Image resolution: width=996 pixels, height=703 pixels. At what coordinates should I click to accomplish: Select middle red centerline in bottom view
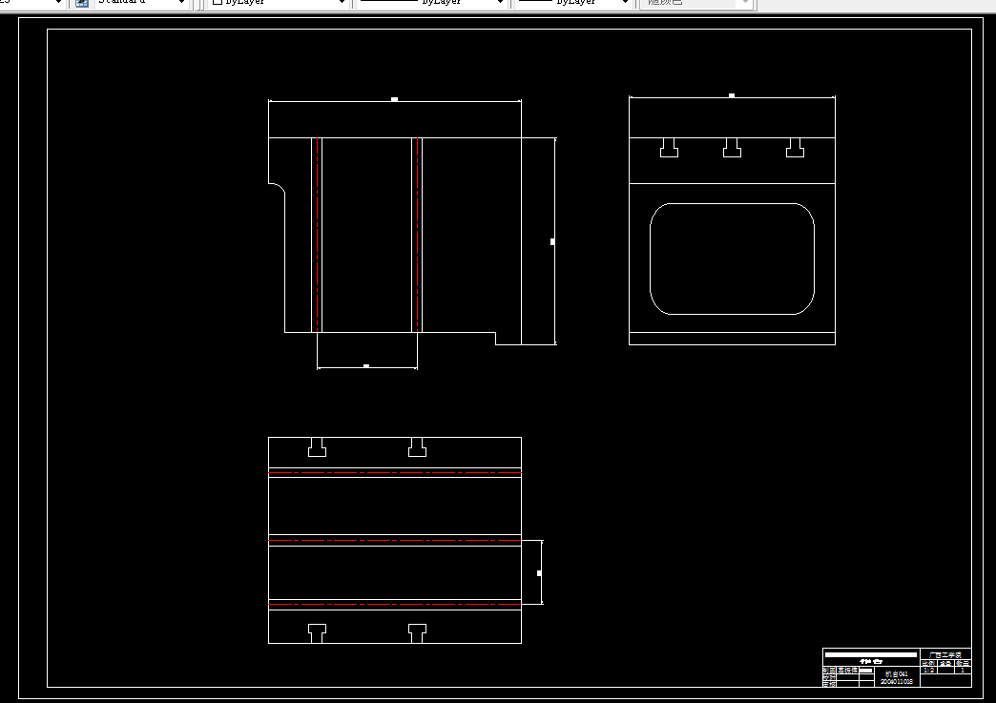coord(394,541)
